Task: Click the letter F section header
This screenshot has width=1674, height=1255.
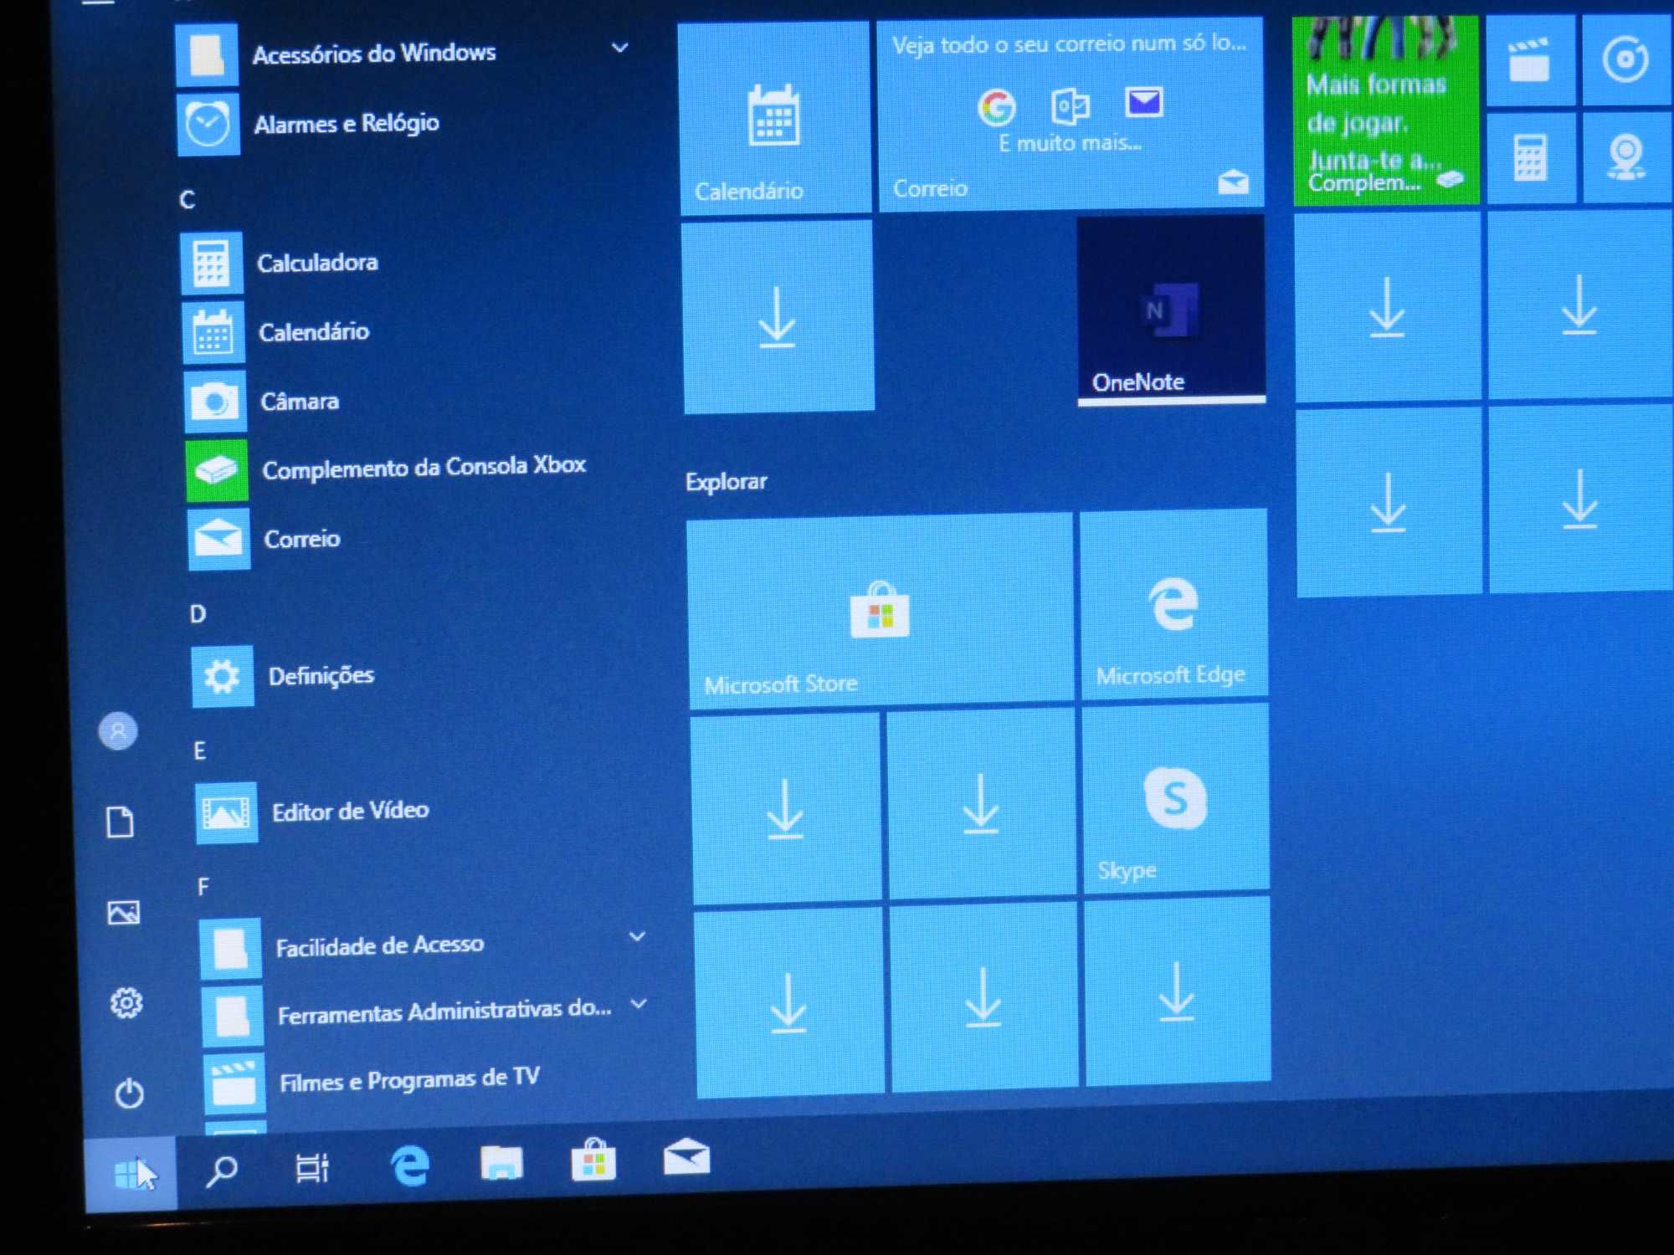Action: [203, 887]
